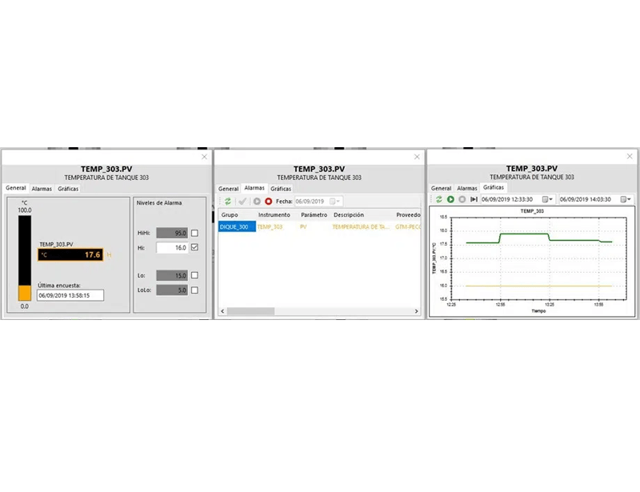Click the start date field 06/09/2019 12:33:30
Screen dimensions: 640x492
pyautogui.click(x=517, y=199)
